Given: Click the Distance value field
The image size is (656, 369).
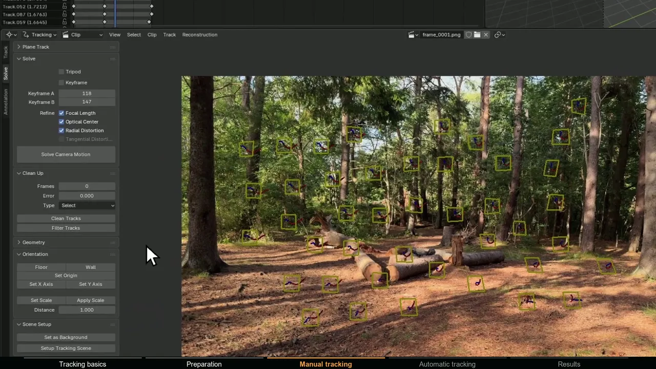Looking at the screenshot, I should (87, 310).
